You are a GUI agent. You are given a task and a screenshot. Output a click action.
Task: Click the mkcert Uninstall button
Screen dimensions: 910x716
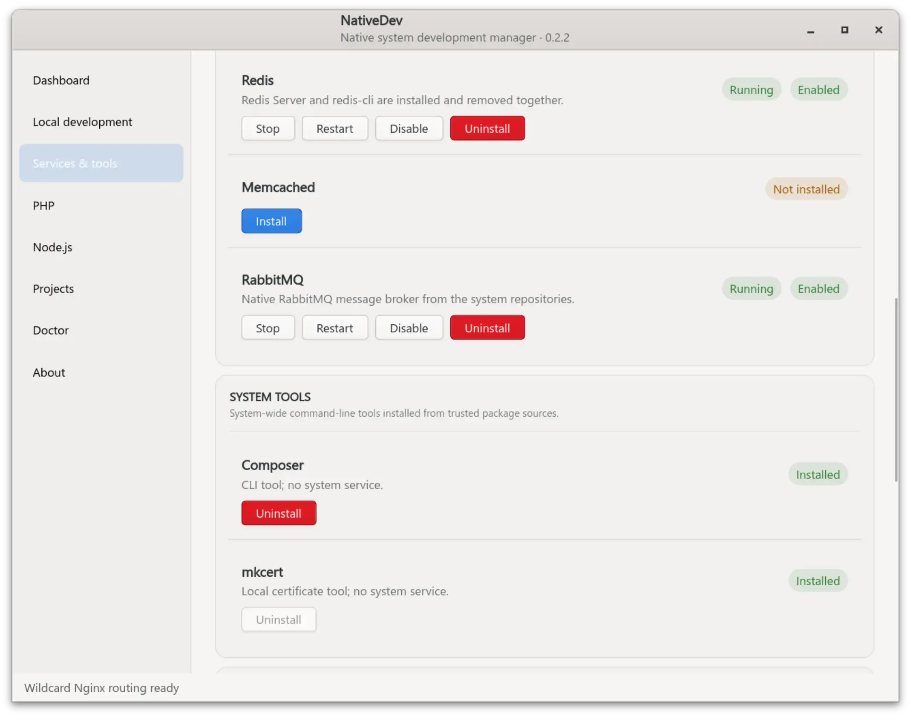tap(279, 620)
